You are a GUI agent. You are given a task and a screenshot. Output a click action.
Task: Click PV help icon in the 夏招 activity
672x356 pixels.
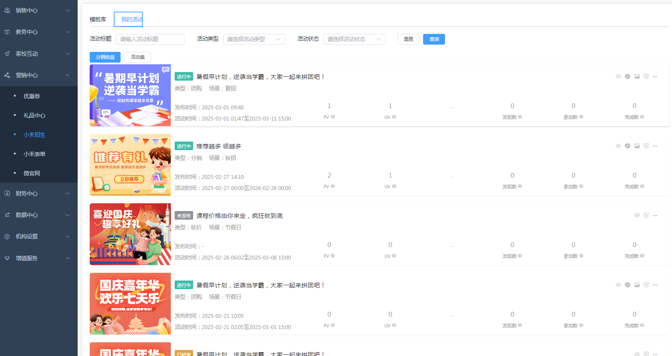pos(333,117)
